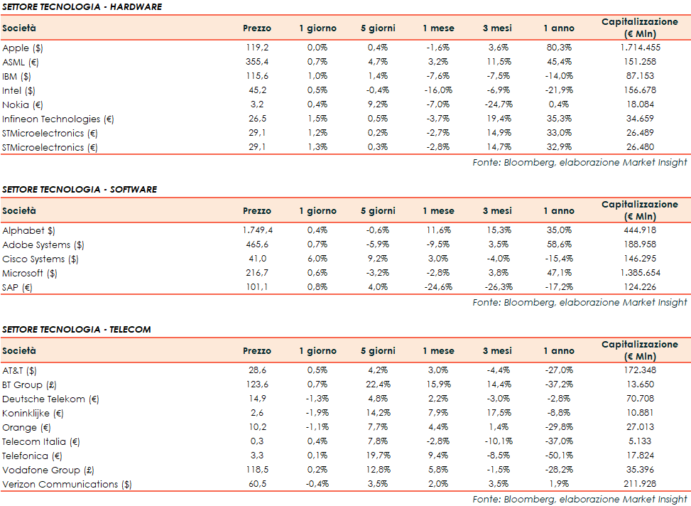
Task: Click Microsoft's capitalization value 1.385.654
Action: click(x=640, y=273)
